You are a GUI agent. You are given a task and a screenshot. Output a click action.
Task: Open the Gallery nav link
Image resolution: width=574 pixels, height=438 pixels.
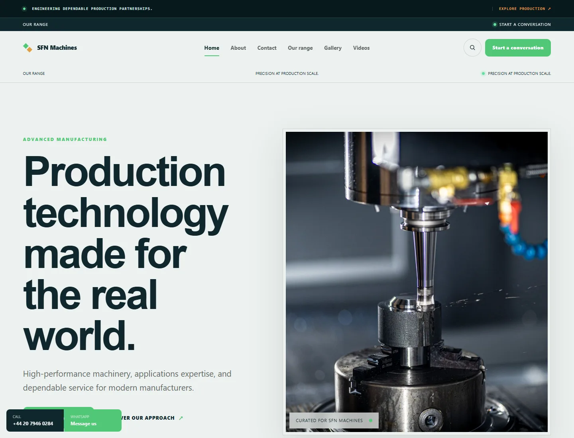click(x=333, y=48)
